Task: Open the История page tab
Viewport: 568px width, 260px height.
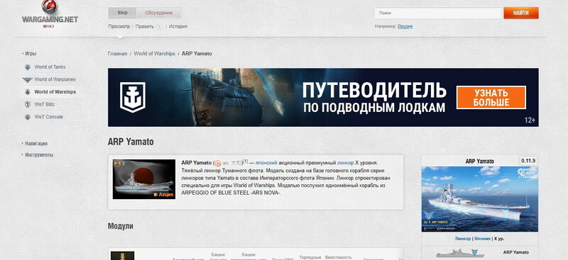Action: (x=178, y=26)
